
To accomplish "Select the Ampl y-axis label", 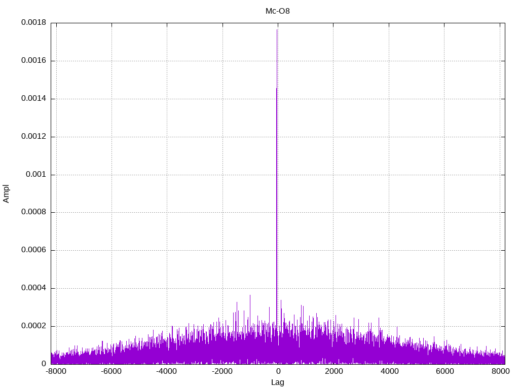I will click(6, 193).
